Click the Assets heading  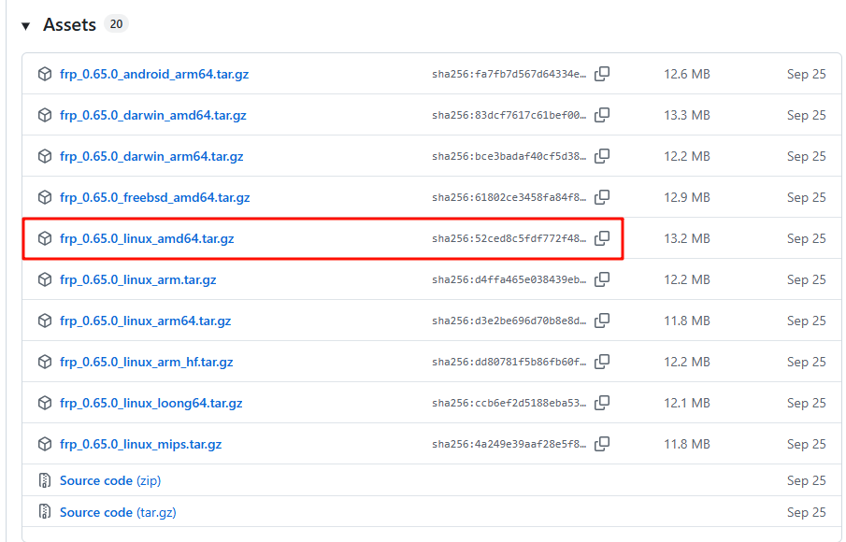click(x=69, y=25)
